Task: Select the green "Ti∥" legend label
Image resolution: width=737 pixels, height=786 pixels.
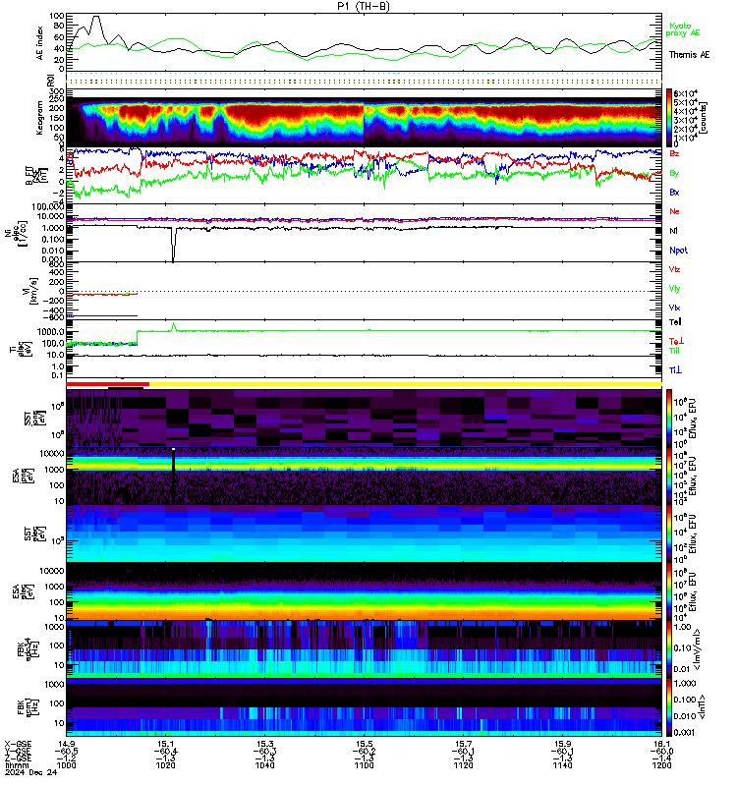Action: [x=674, y=351]
